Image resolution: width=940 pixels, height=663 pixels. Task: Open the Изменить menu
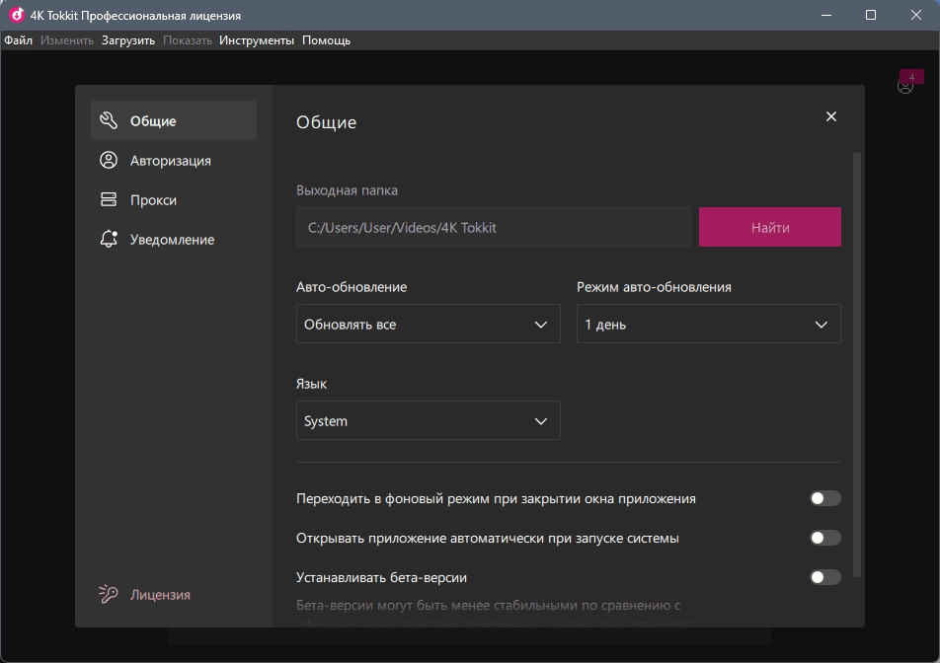pos(67,40)
